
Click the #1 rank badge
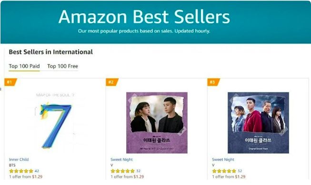[x=10, y=82]
